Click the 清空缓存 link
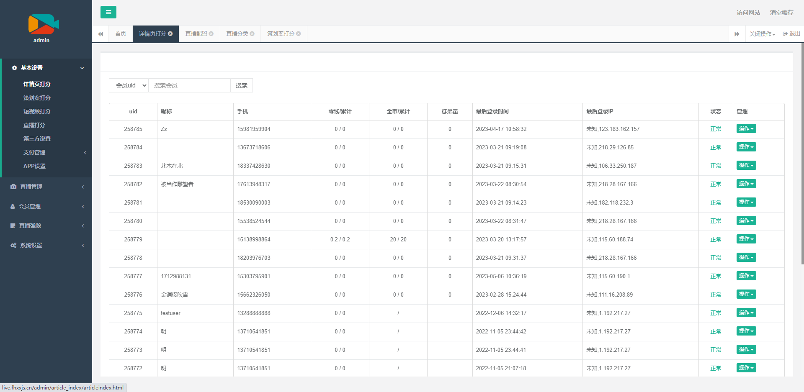804x392 pixels. coord(781,13)
